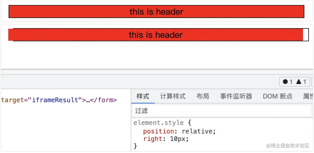This screenshot has height=153, width=314.
Task: Click the error count circle icon
Action: pos(285,82)
